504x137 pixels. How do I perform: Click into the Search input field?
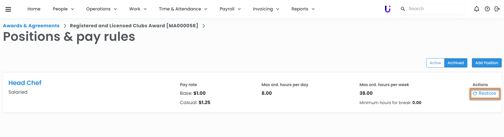[434, 9]
